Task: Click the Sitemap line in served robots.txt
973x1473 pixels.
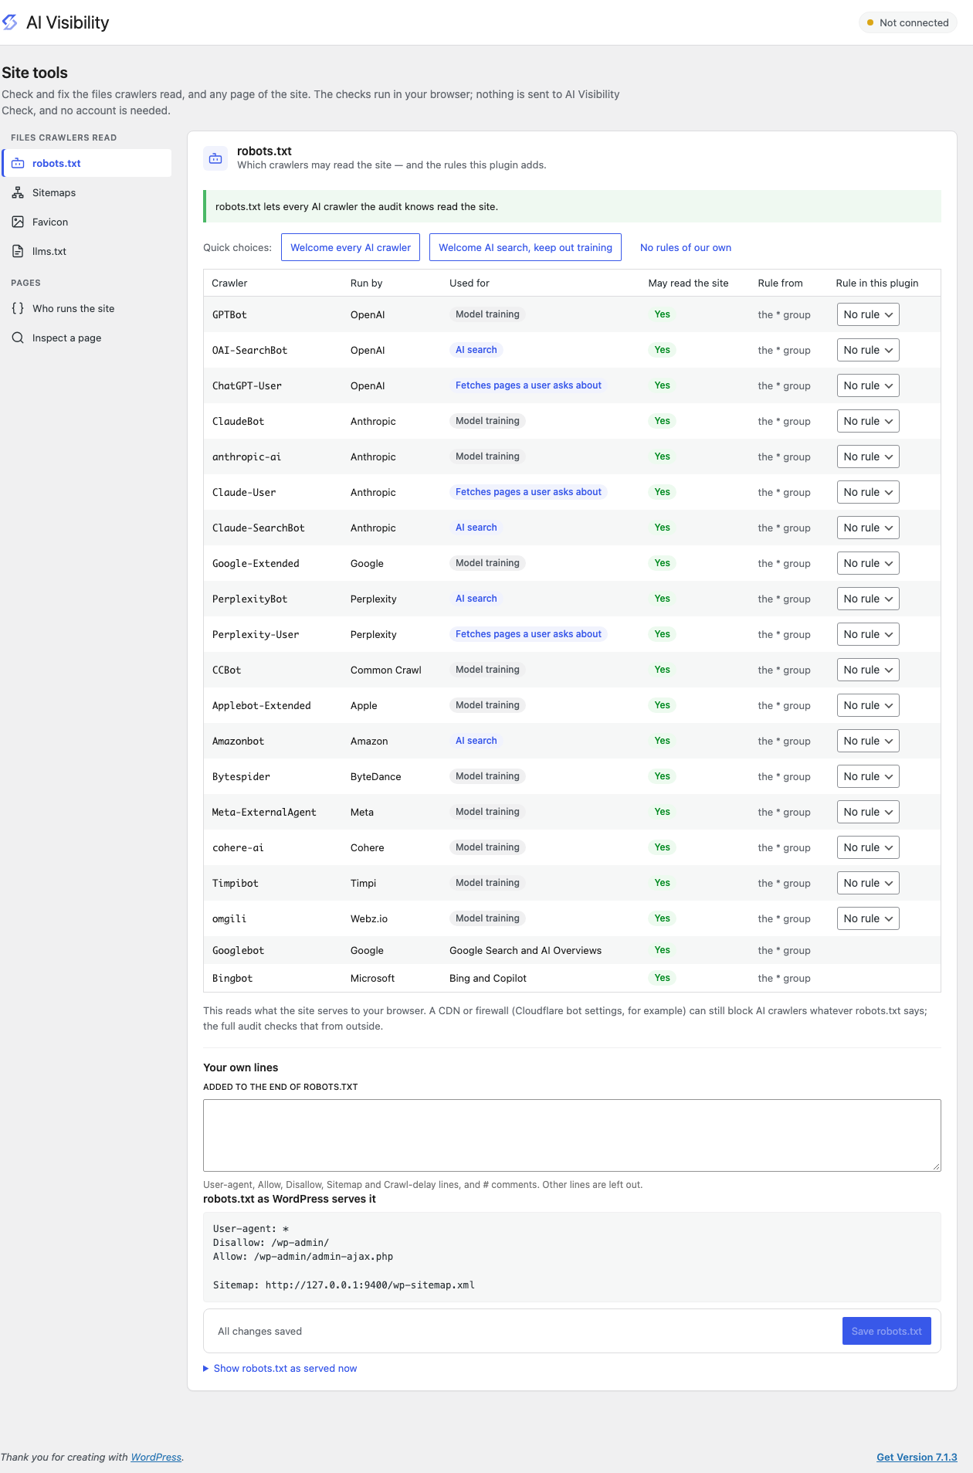Action: pyautogui.click(x=344, y=1285)
